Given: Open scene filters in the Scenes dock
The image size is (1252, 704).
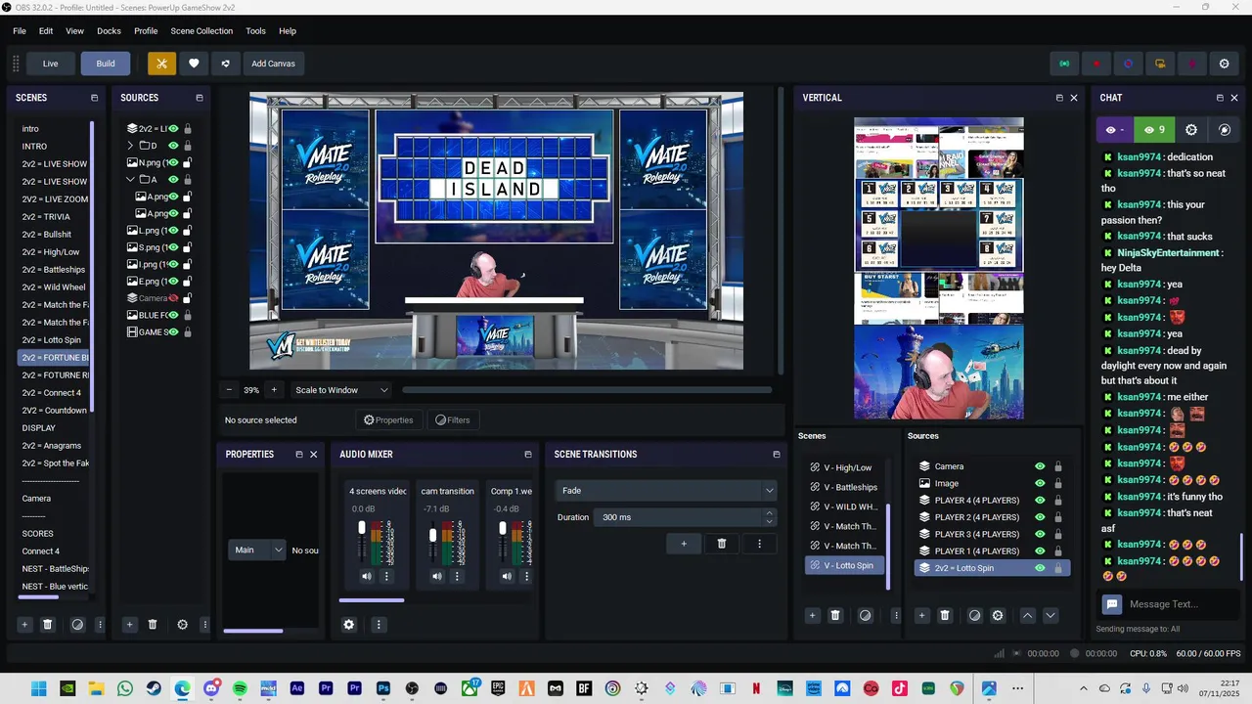Looking at the screenshot, I should coord(77,624).
